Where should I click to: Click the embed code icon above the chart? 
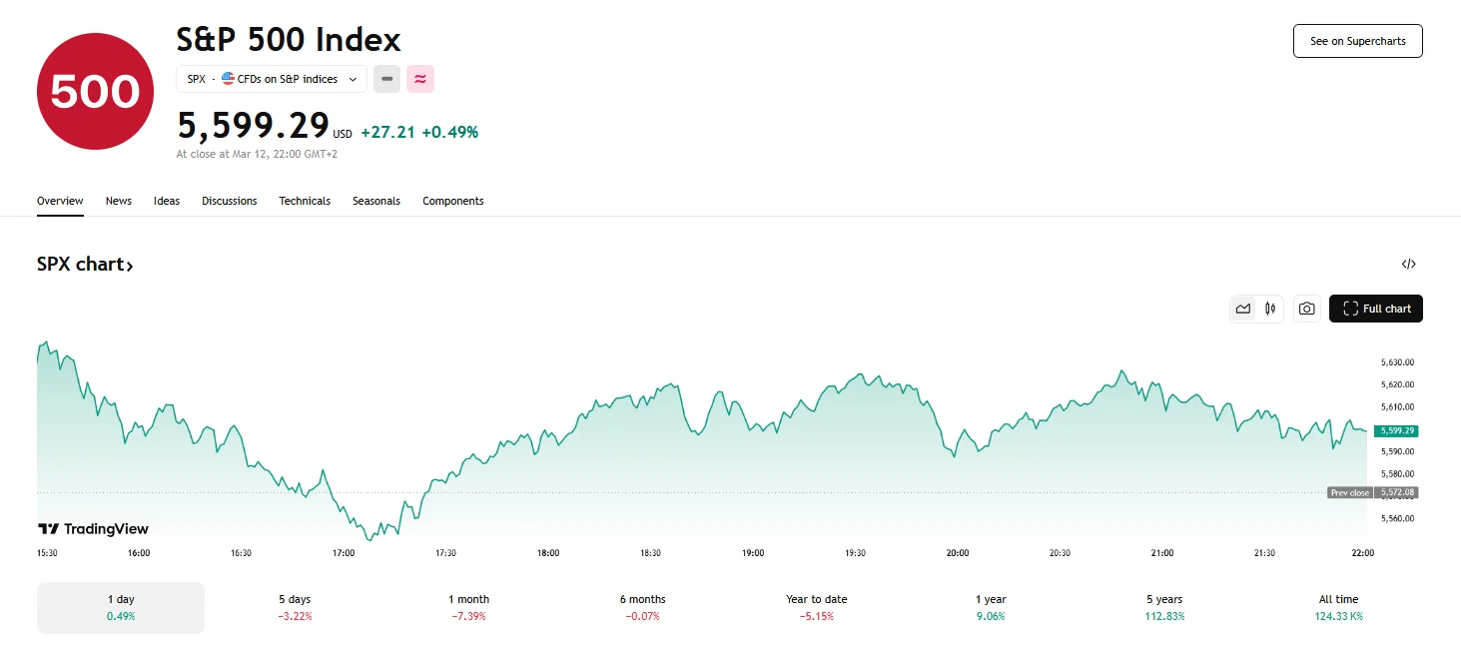[x=1408, y=264]
